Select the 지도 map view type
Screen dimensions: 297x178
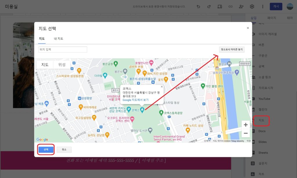[x=45, y=65]
